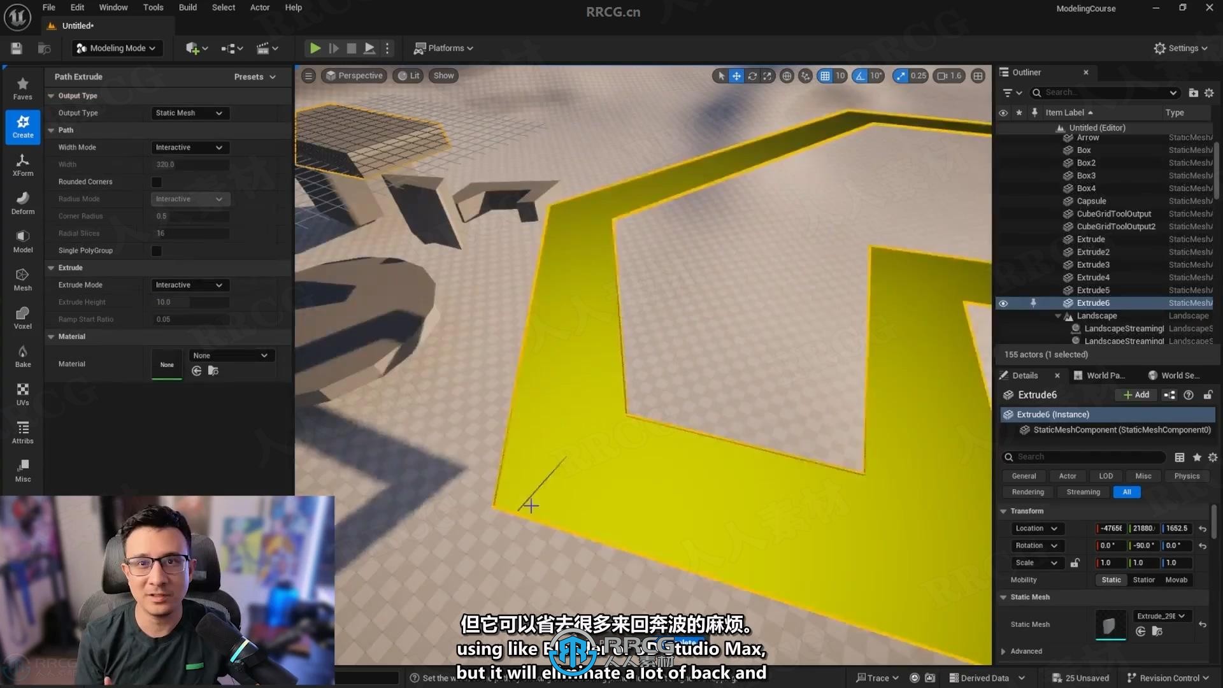Open the Mesh tool category

coord(23,280)
